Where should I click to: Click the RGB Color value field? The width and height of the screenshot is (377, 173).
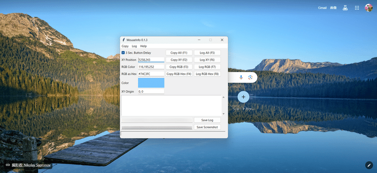(x=151, y=67)
